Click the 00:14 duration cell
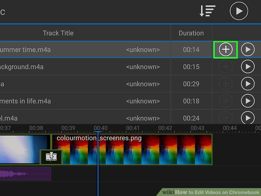 (191, 50)
